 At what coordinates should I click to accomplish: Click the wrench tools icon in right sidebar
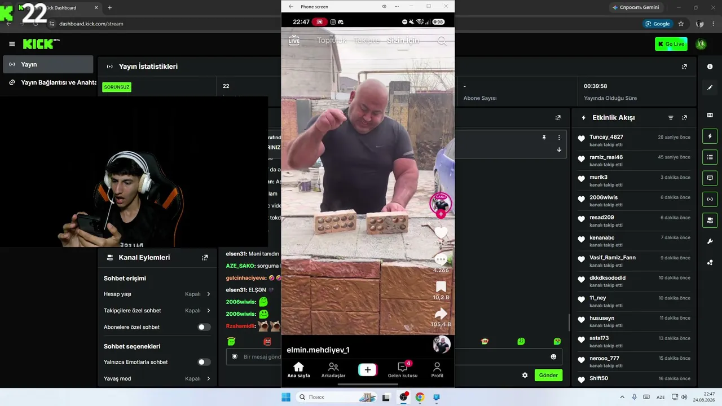710,241
